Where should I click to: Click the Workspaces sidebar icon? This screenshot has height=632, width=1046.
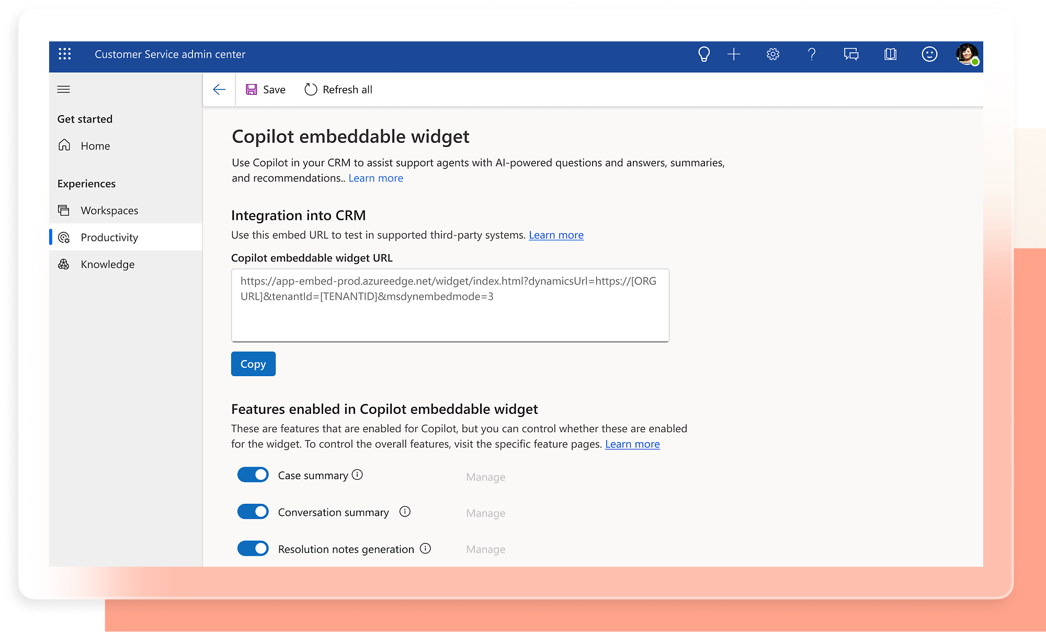[64, 210]
